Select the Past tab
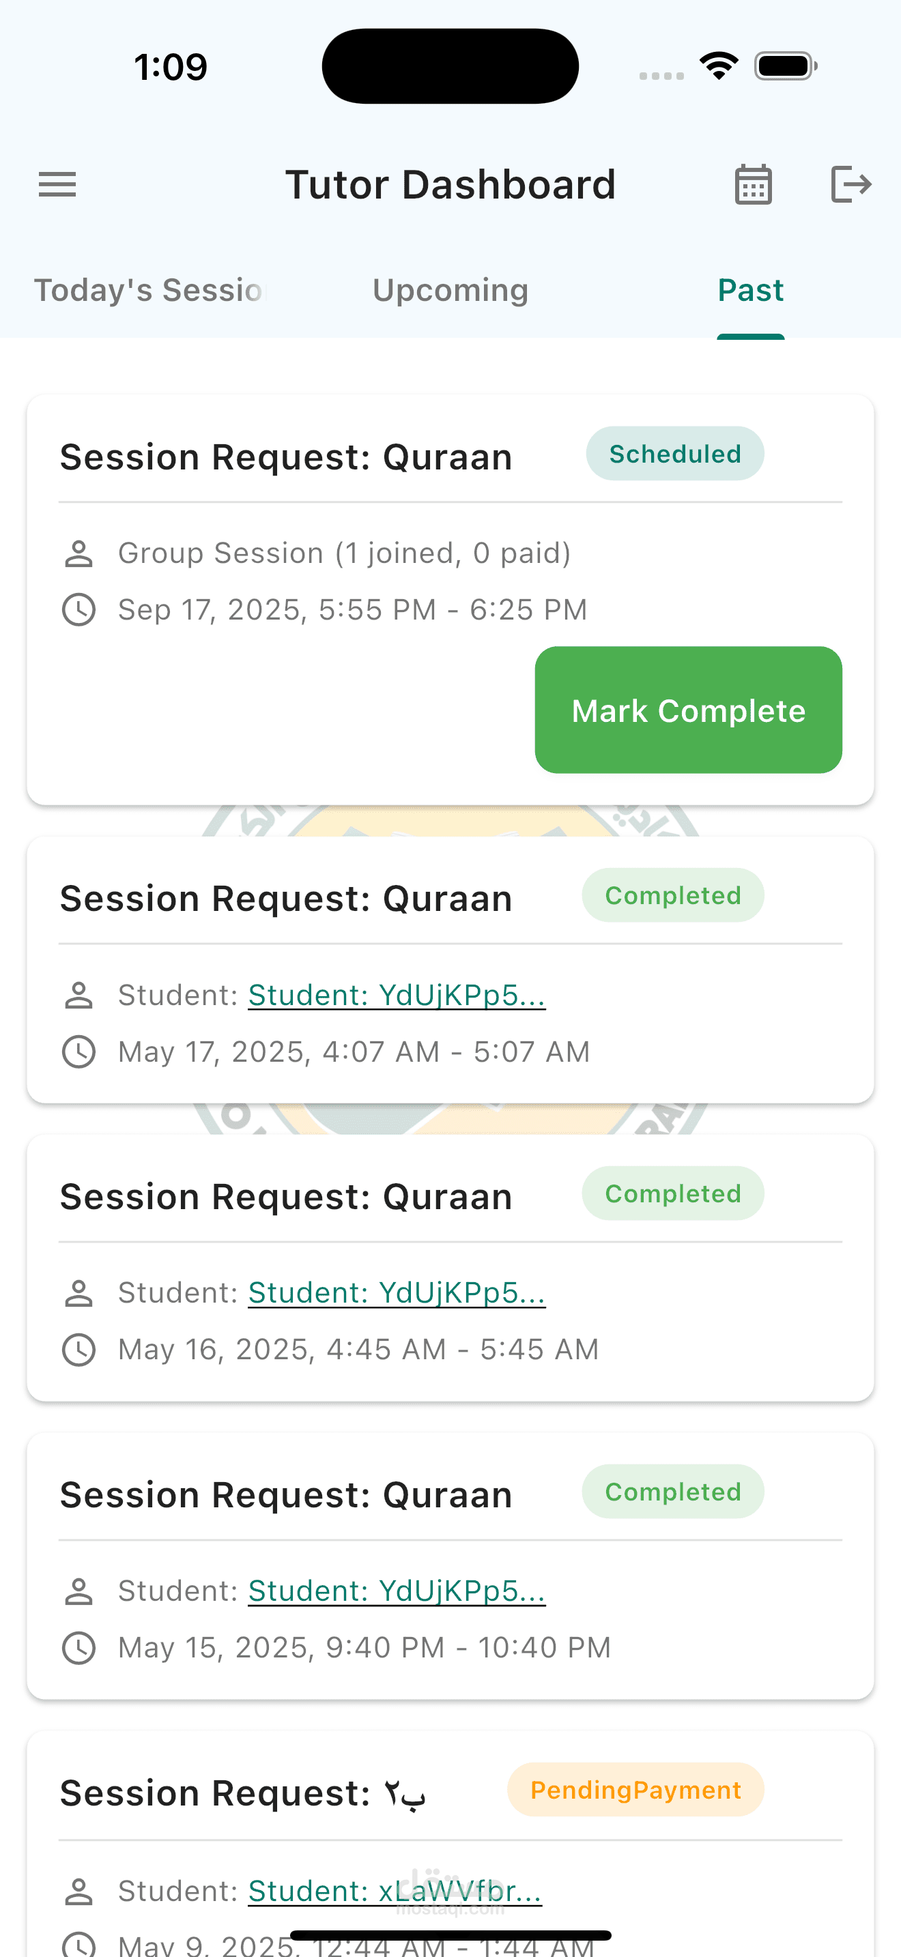This screenshot has width=901, height=1957. click(751, 291)
